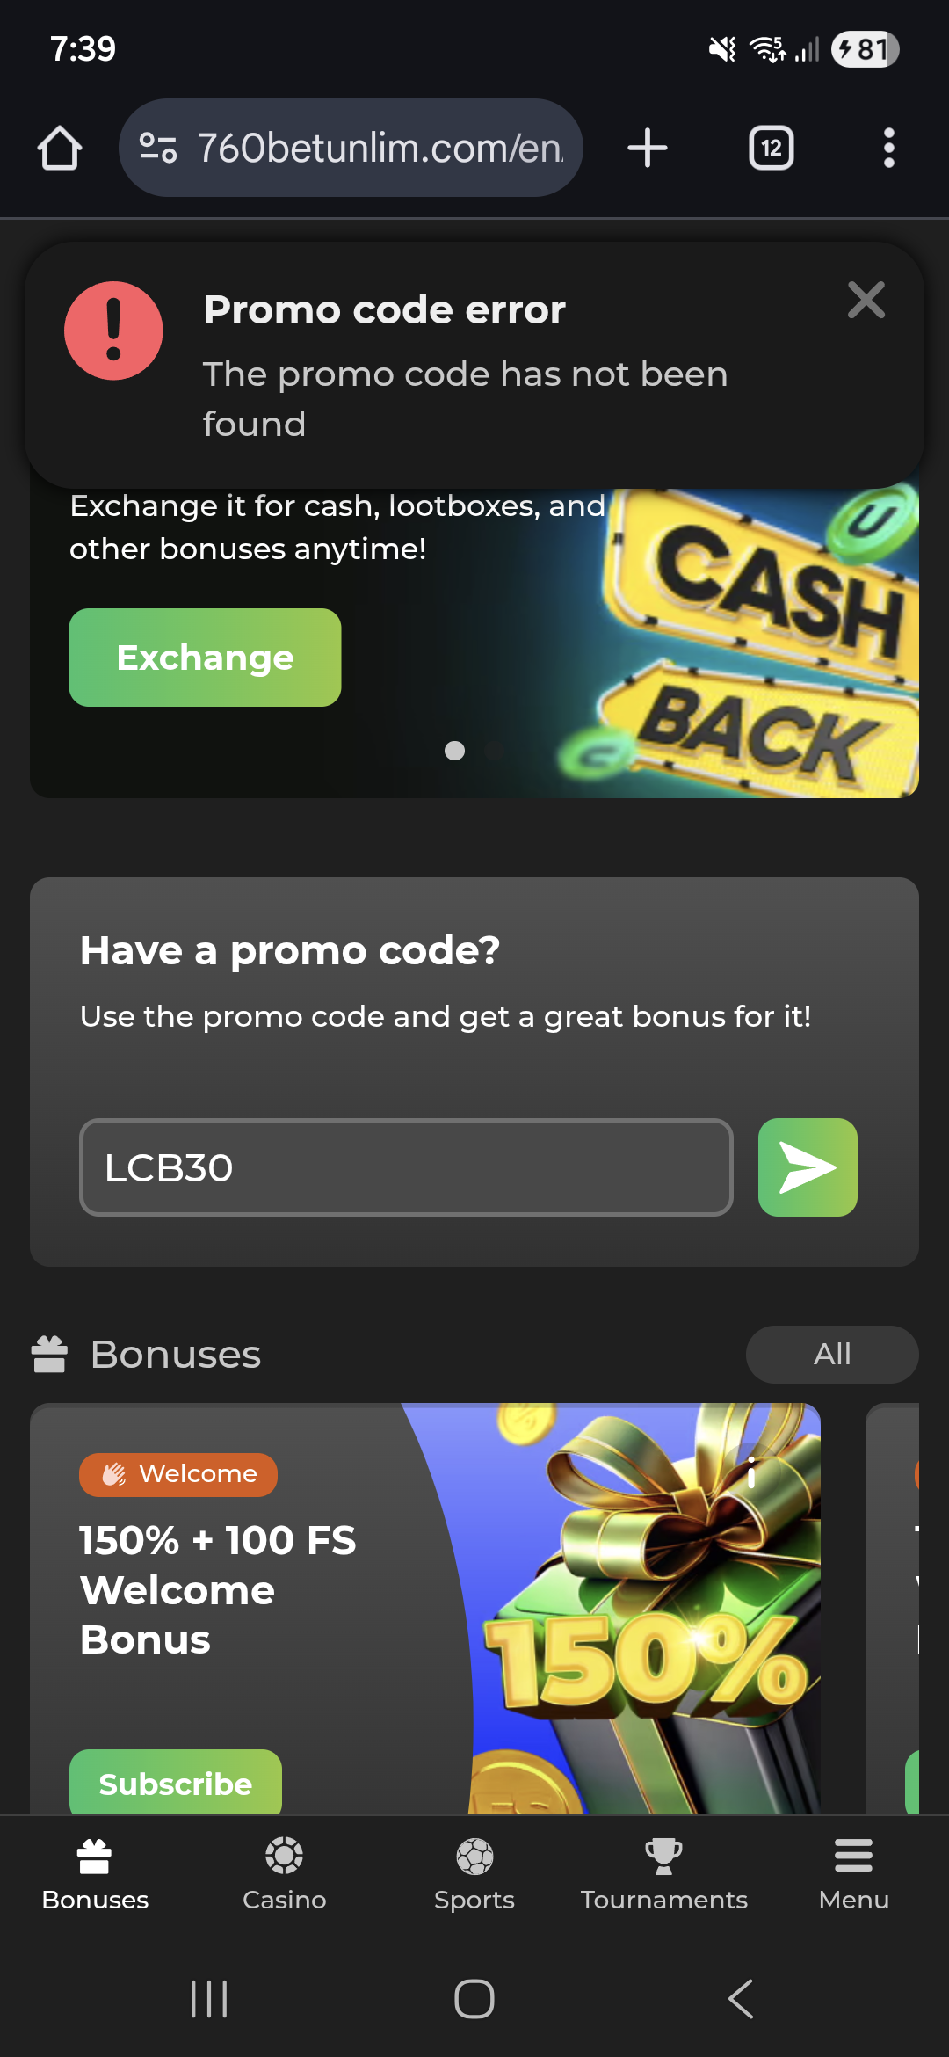Click the promo code input field

(x=406, y=1167)
